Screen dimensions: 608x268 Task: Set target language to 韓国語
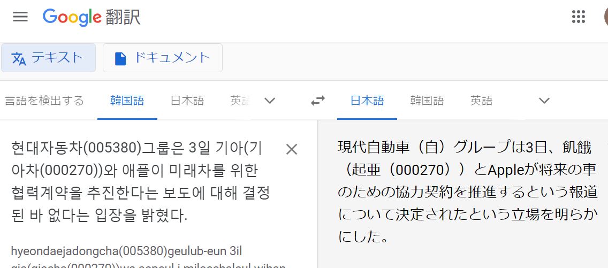tap(427, 101)
